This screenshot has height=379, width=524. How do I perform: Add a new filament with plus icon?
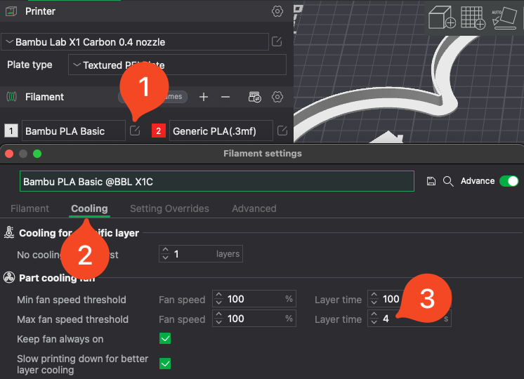click(x=204, y=97)
